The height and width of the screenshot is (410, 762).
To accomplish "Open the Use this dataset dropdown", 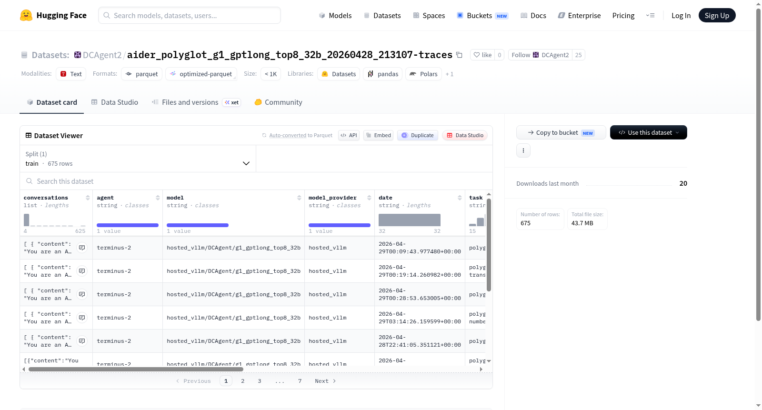I will click(649, 132).
